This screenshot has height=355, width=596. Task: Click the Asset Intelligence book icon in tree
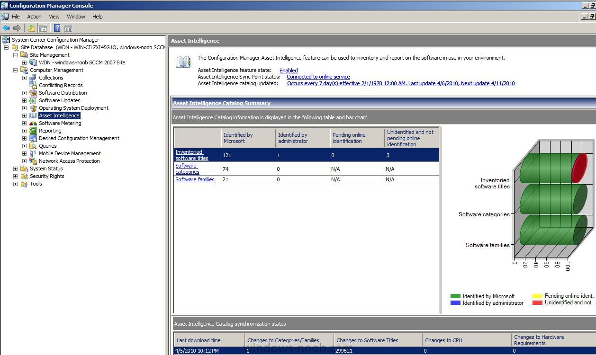[x=33, y=115]
